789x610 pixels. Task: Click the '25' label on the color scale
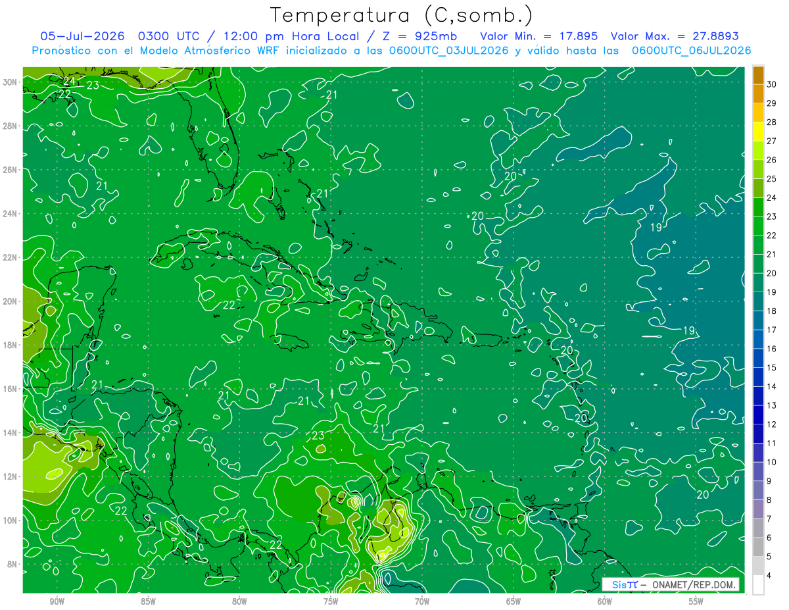point(772,178)
